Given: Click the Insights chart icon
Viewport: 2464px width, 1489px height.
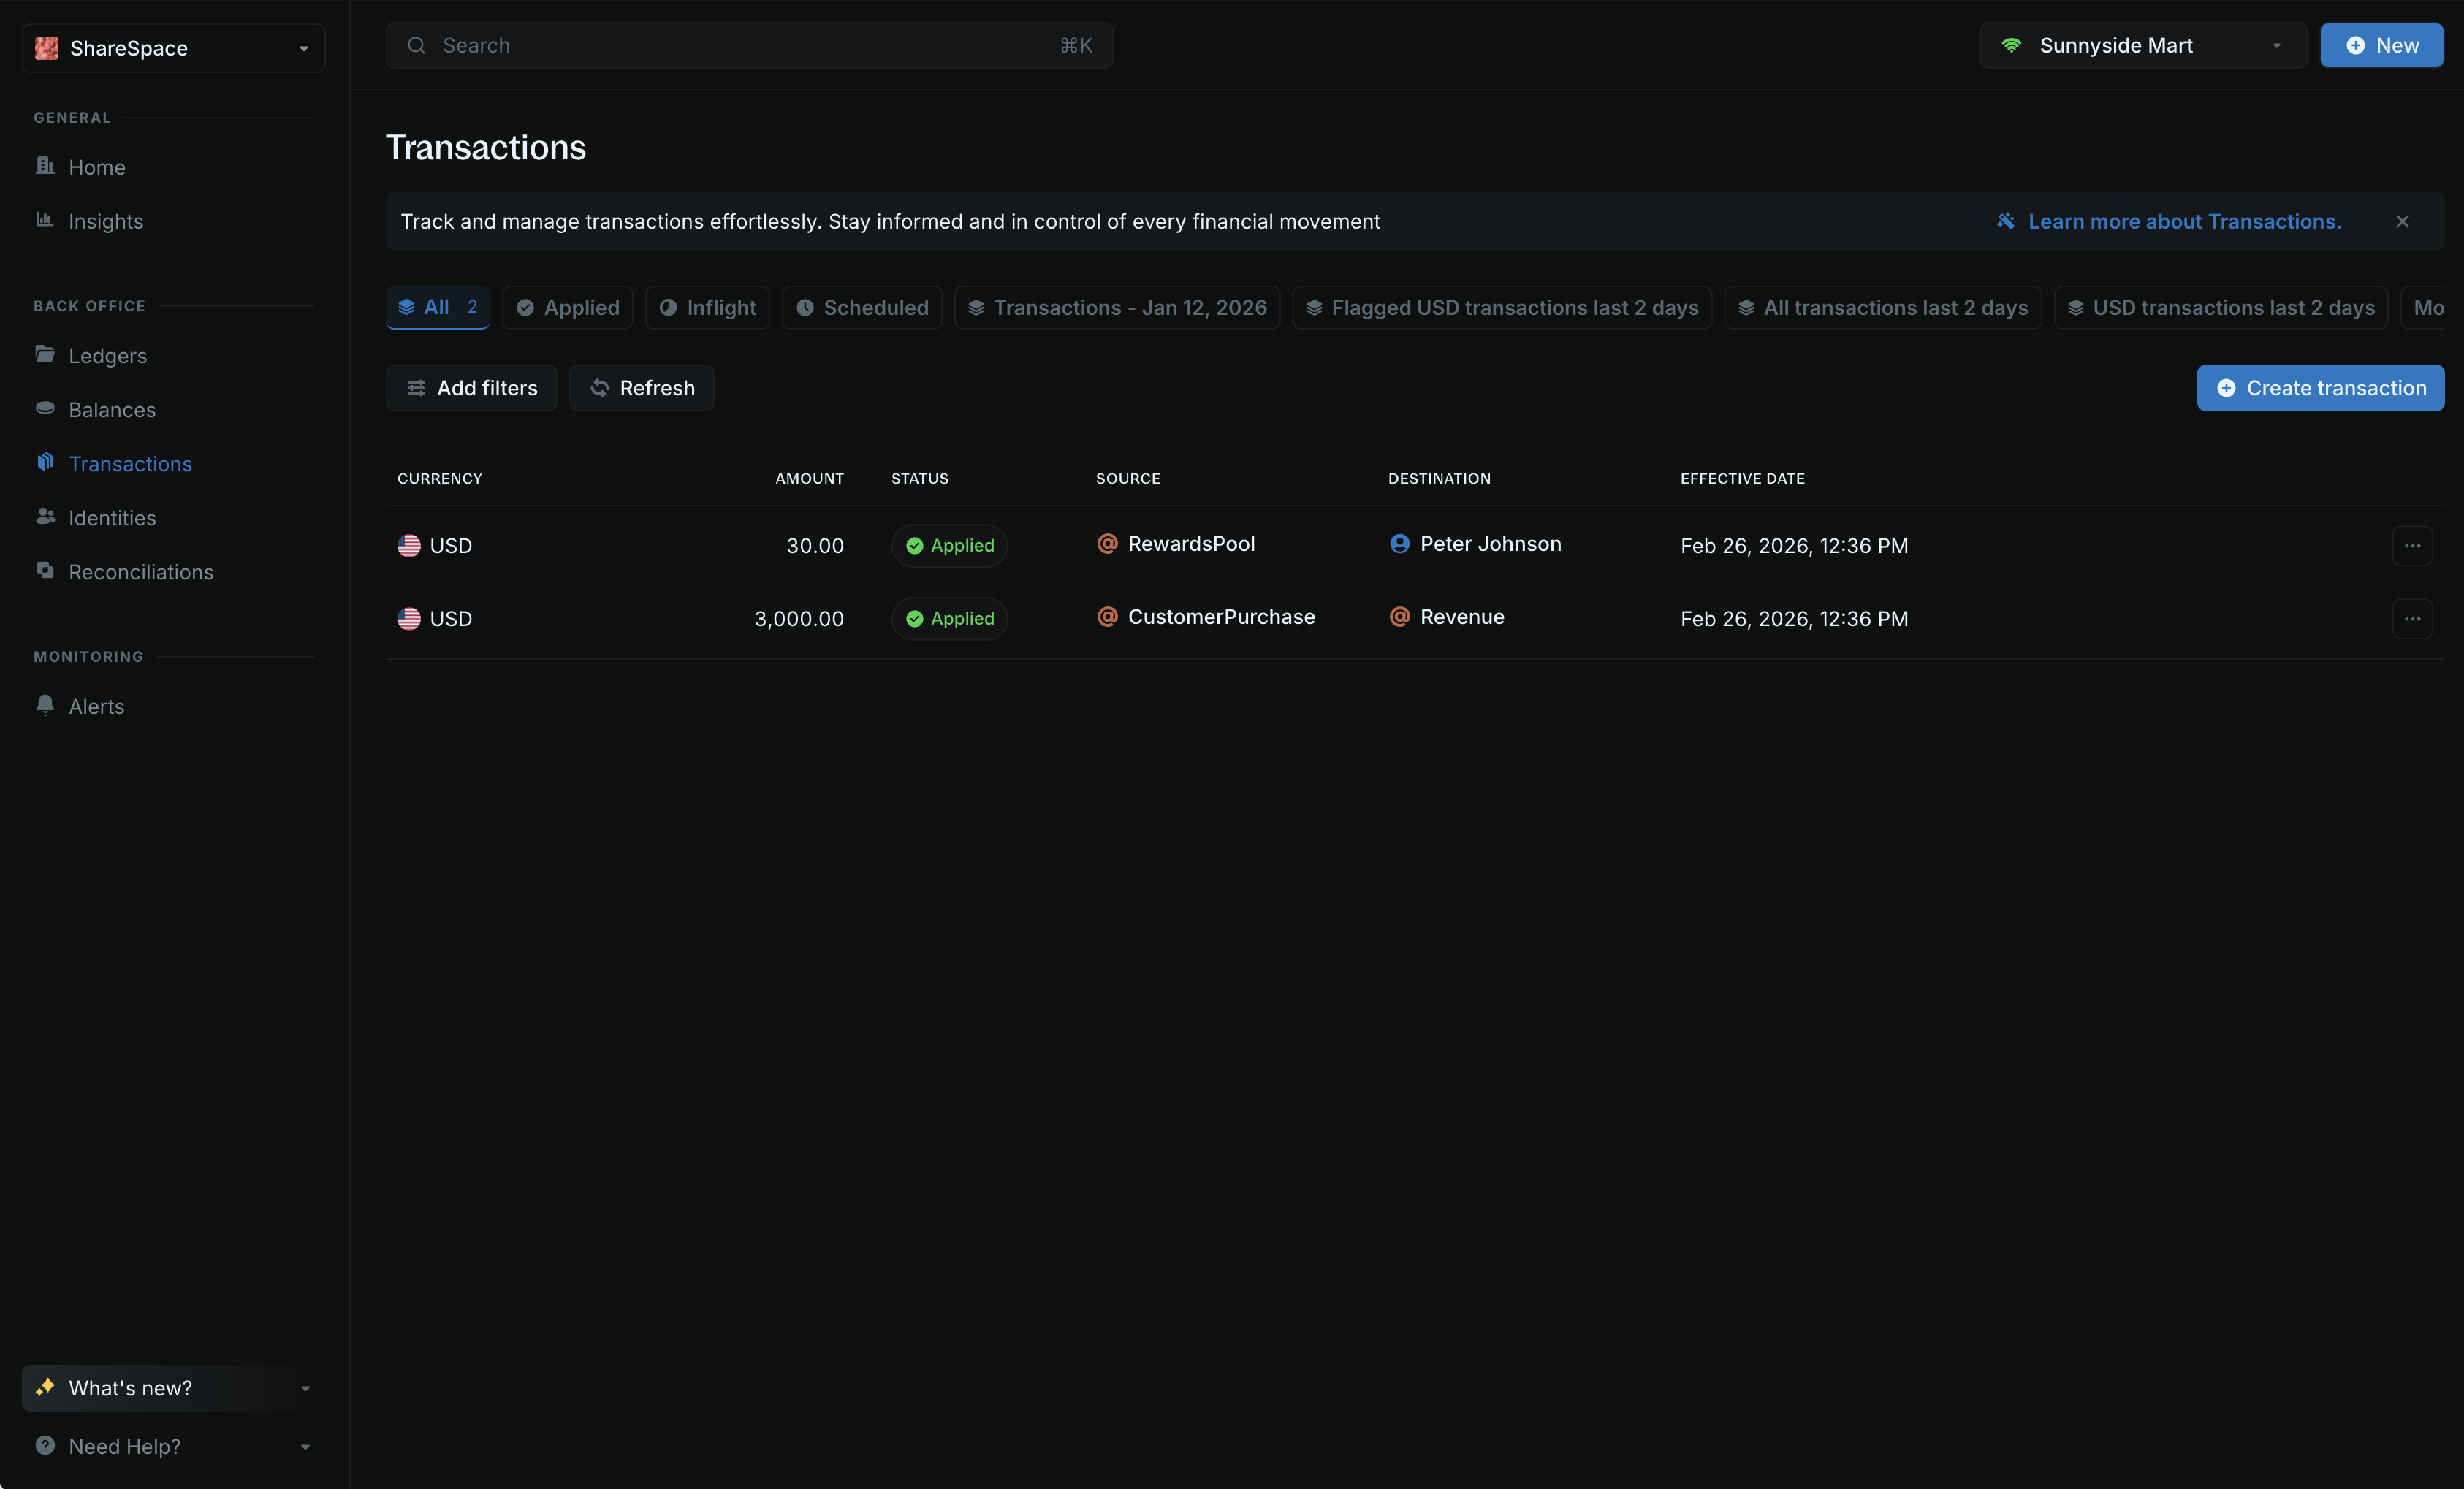Looking at the screenshot, I should 45,220.
